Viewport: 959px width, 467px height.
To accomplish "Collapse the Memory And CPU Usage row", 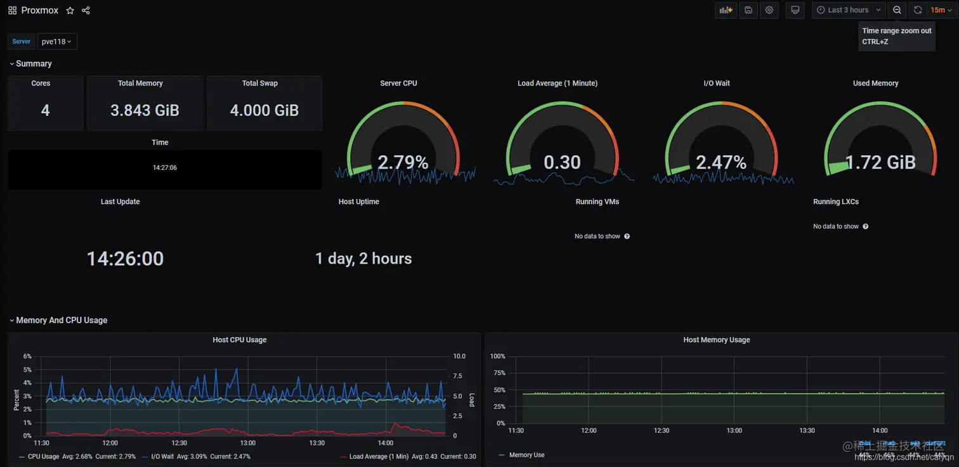I will 58,320.
